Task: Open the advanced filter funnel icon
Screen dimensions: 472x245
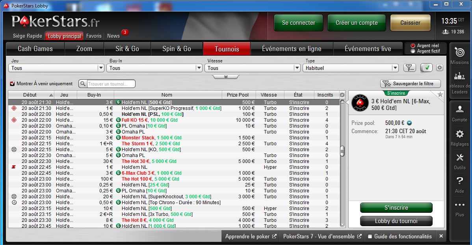Action: (409, 68)
